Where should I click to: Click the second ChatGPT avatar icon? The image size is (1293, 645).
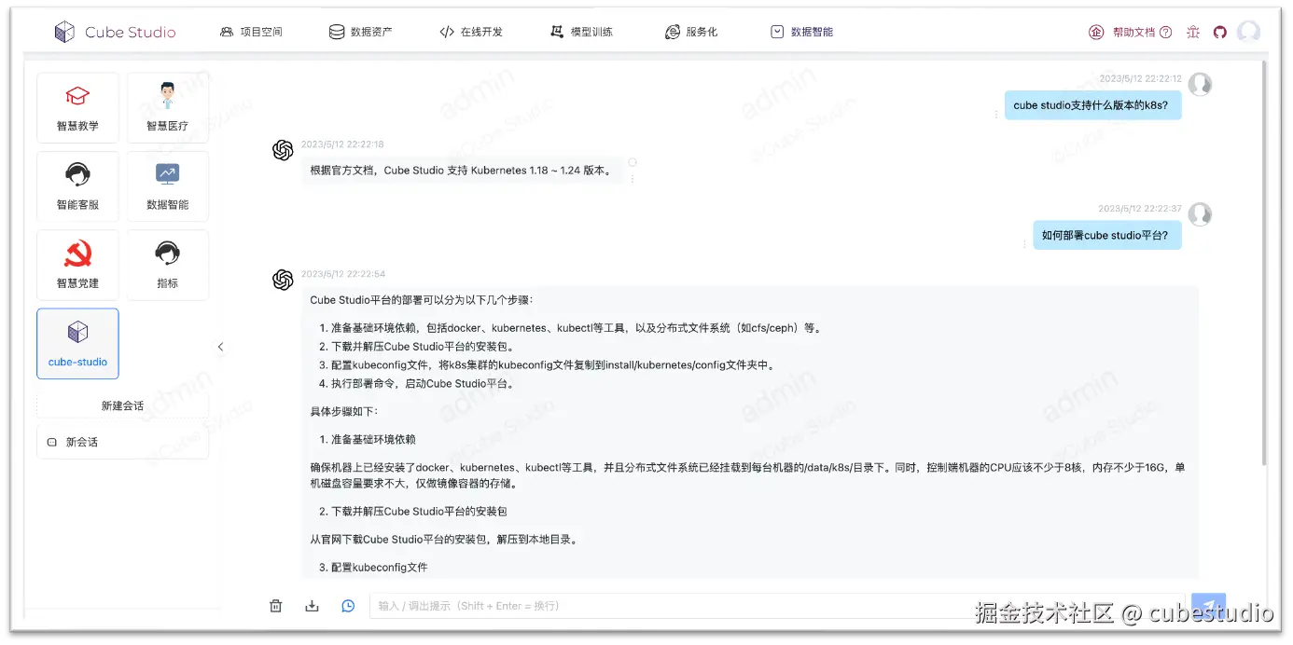(283, 280)
